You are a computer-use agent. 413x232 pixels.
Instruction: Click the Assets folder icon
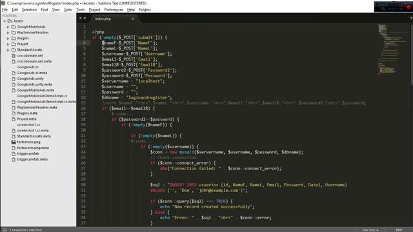tap(10, 21)
